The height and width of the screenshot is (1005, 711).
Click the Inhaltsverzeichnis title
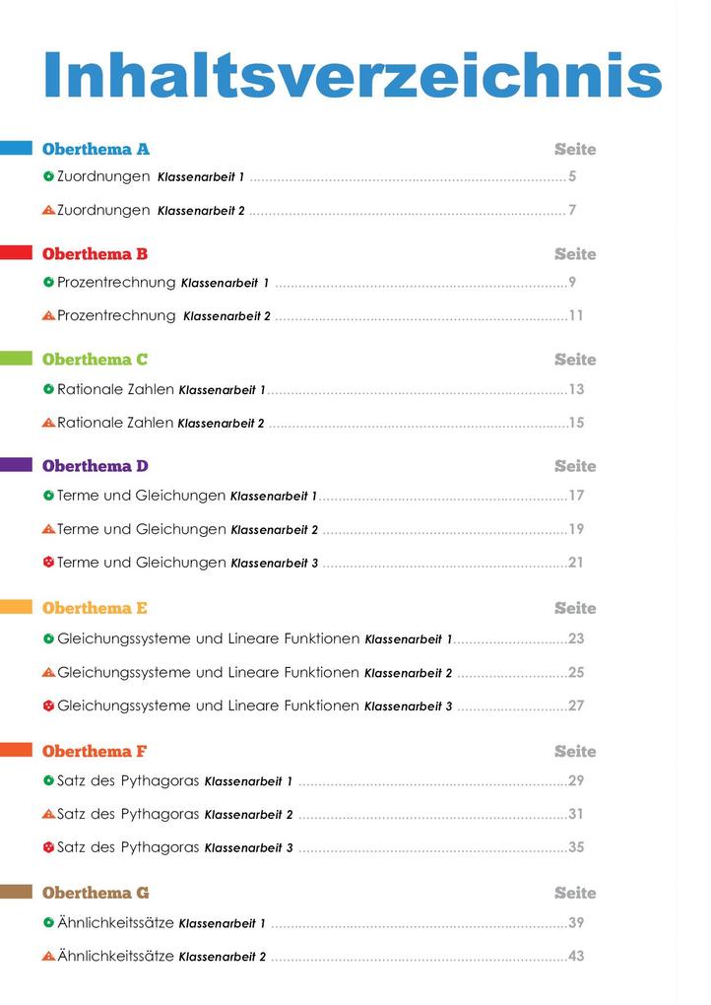[x=353, y=75]
